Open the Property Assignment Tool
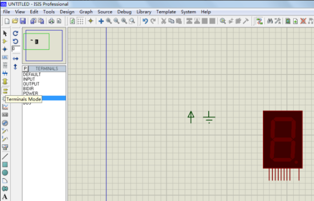This screenshot has width=314, height=201. coord(278,21)
